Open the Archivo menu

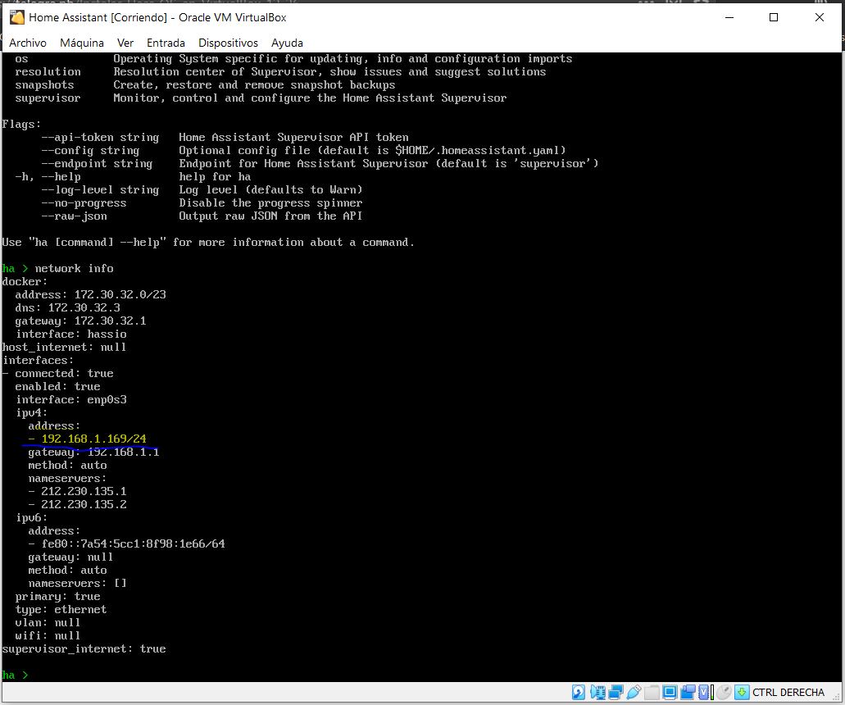(x=28, y=43)
